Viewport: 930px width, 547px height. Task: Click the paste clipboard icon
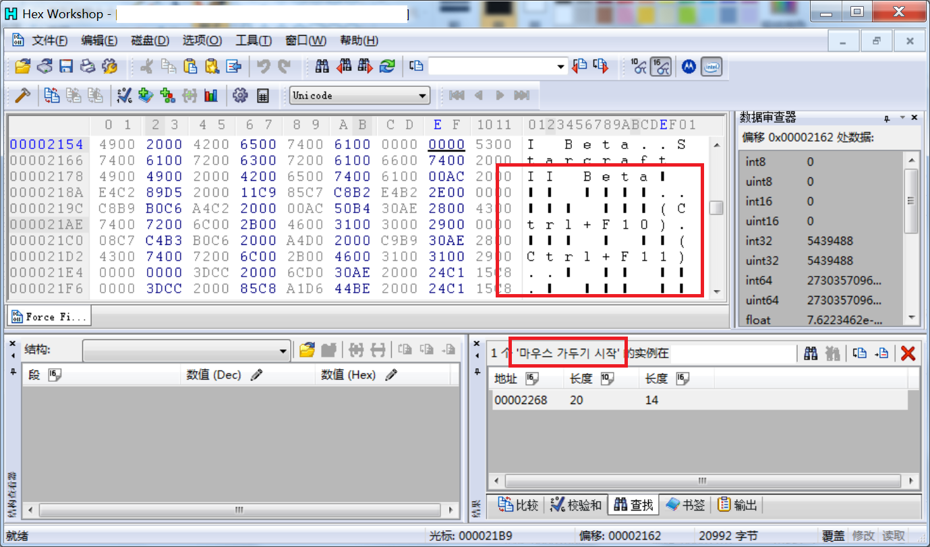[191, 66]
